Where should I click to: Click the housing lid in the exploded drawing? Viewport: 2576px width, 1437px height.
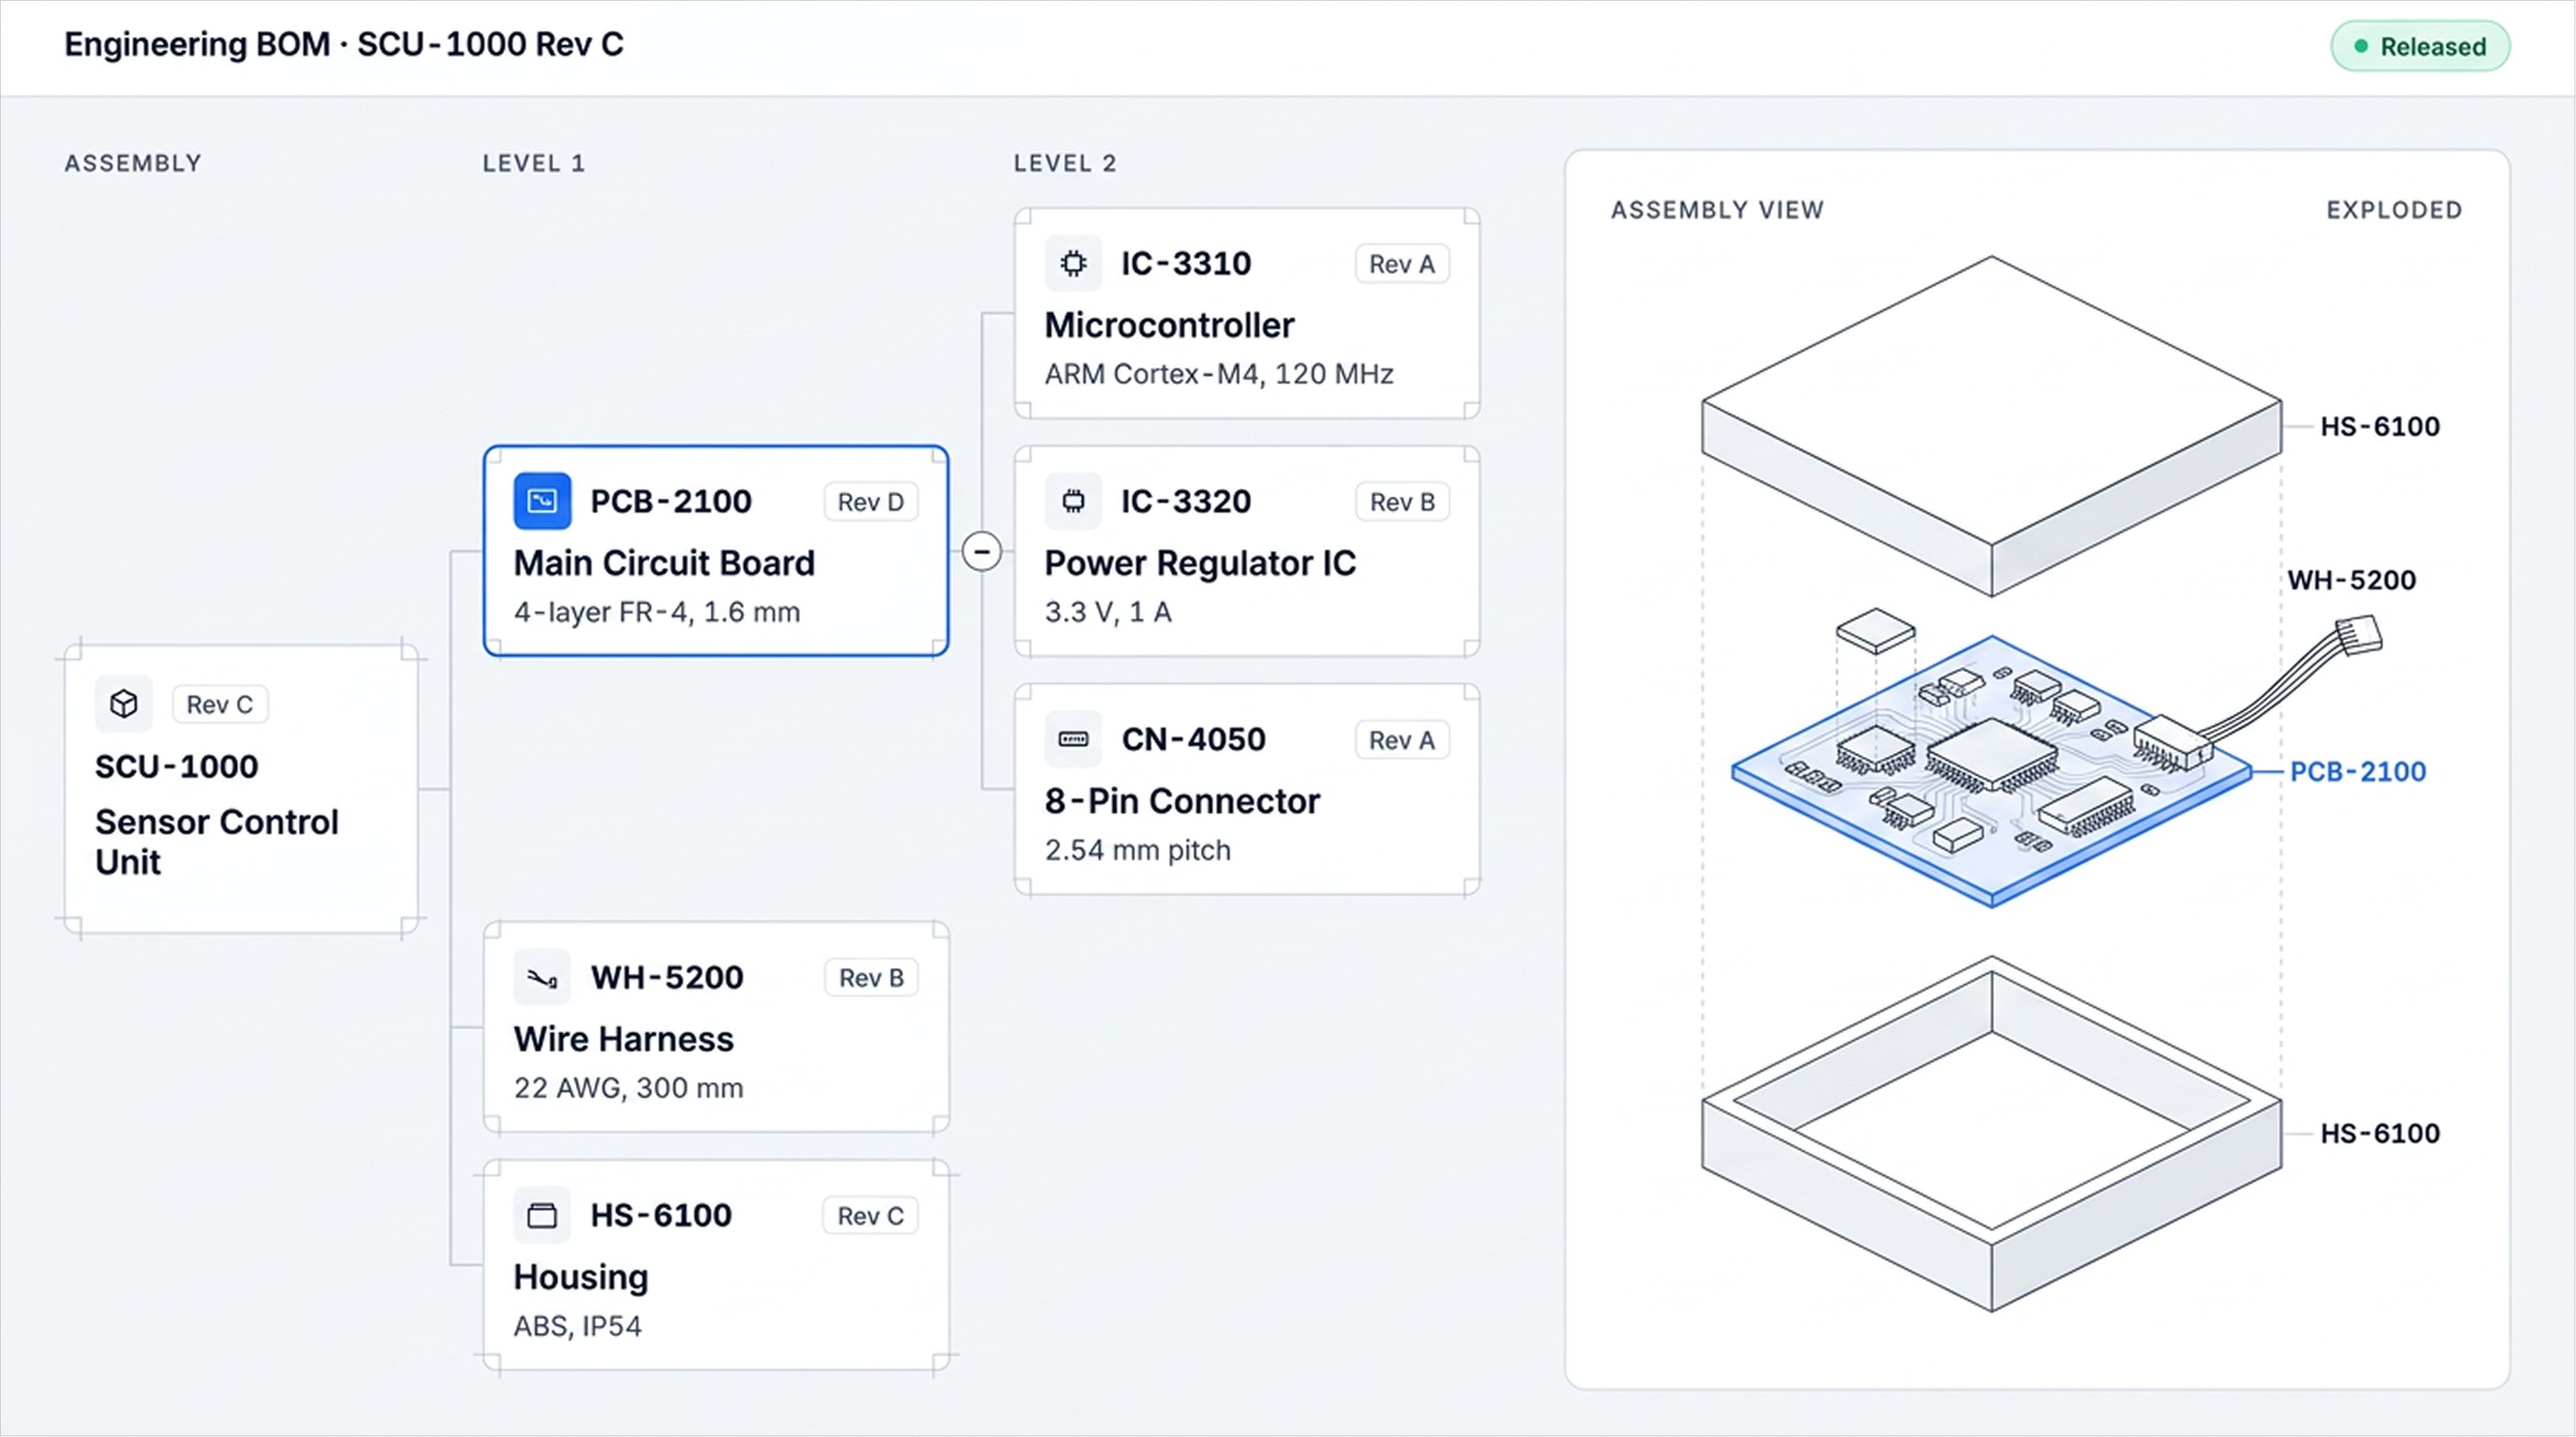(x=1992, y=425)
